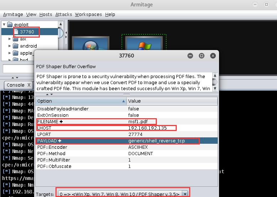Expand the android folder
This screenshot has width=277, height=197.
[x=10, y=46]
